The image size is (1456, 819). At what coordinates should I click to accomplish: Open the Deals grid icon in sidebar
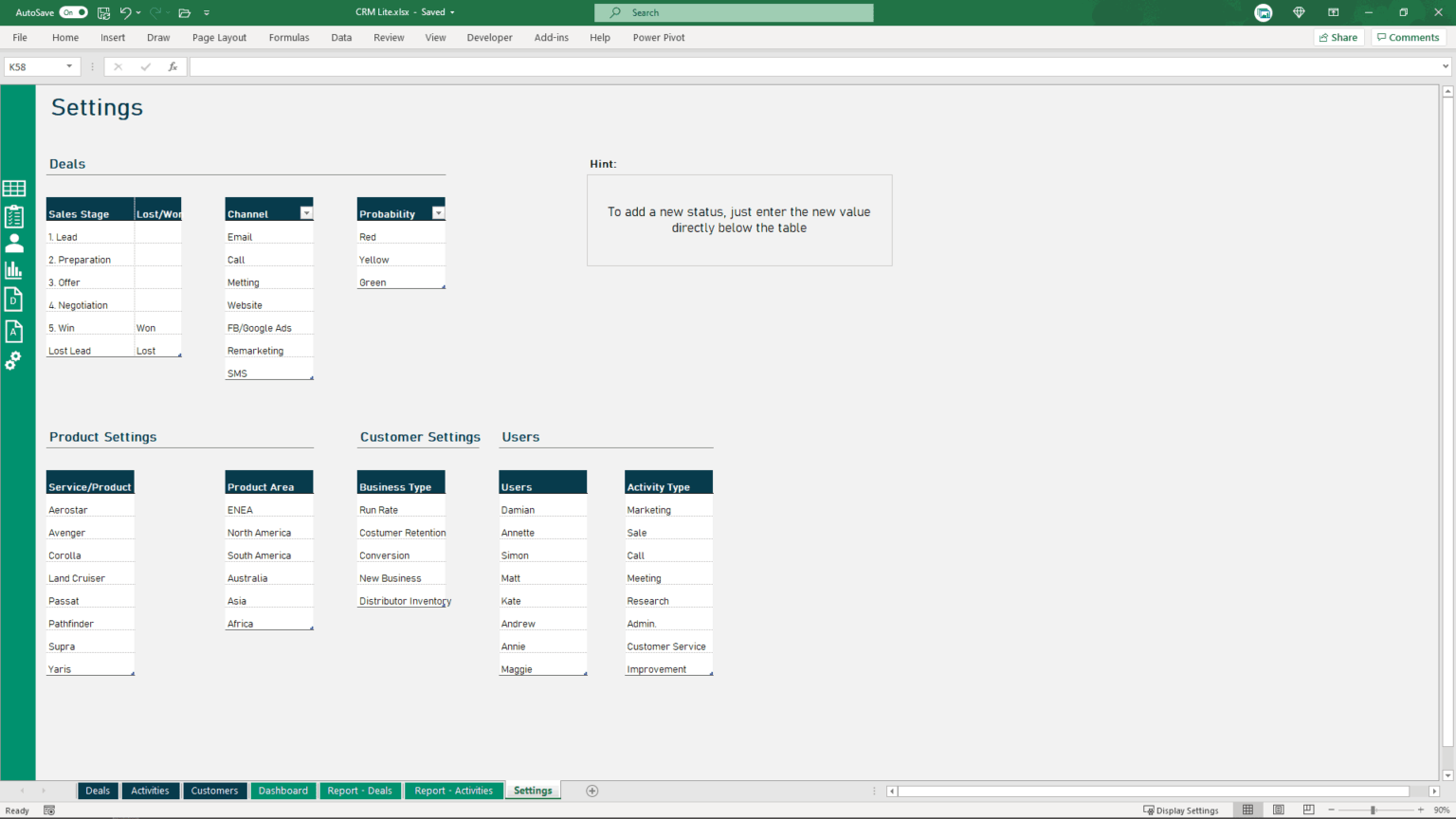coord(14,187)
